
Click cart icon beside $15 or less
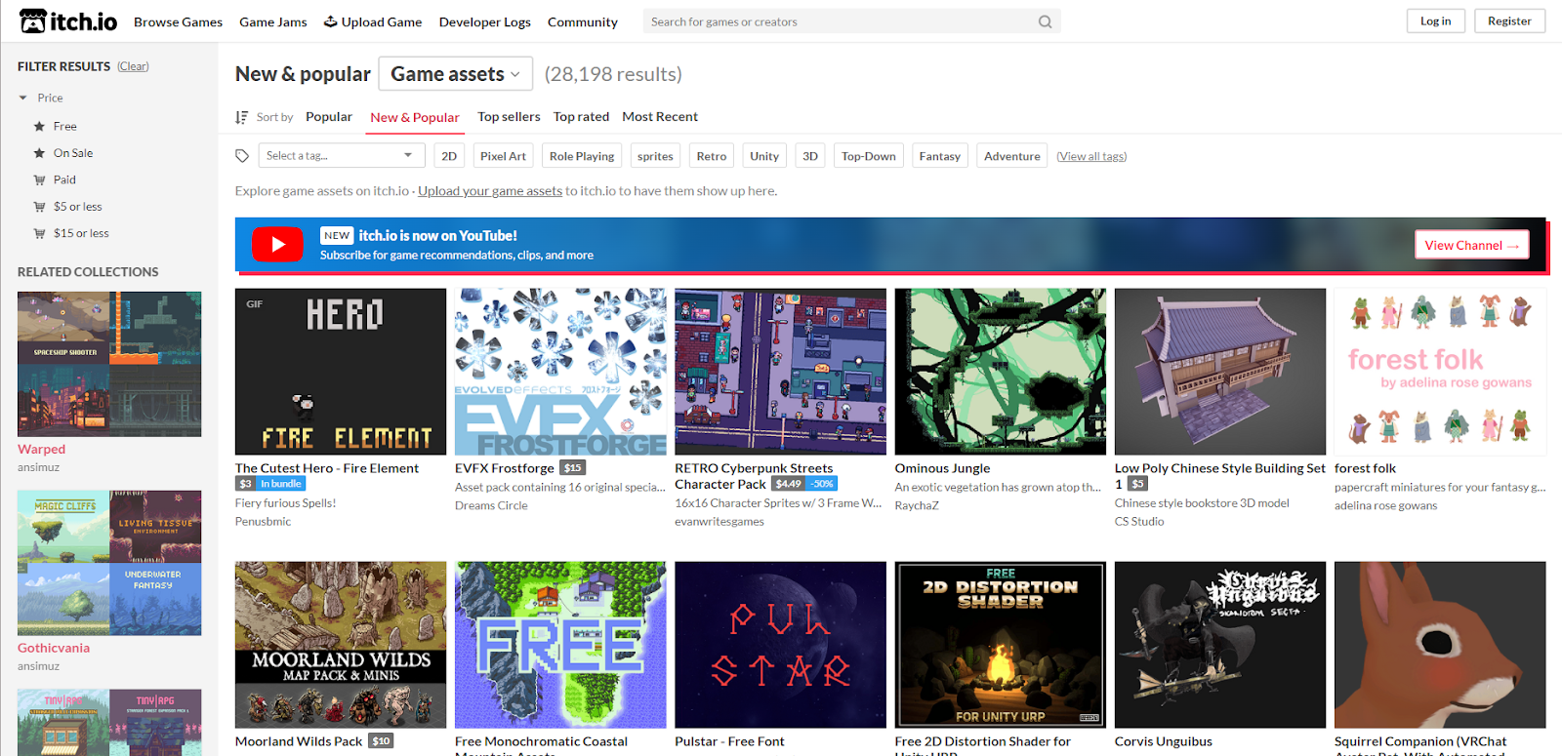click(x=40, y=233)
